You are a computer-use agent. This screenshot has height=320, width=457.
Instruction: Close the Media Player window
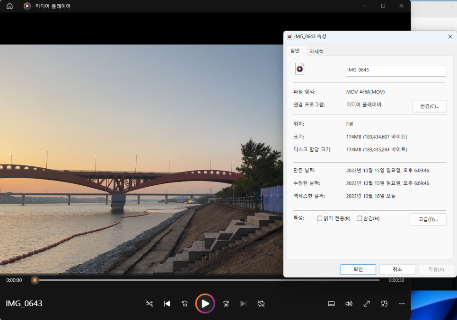coord(401,6)
